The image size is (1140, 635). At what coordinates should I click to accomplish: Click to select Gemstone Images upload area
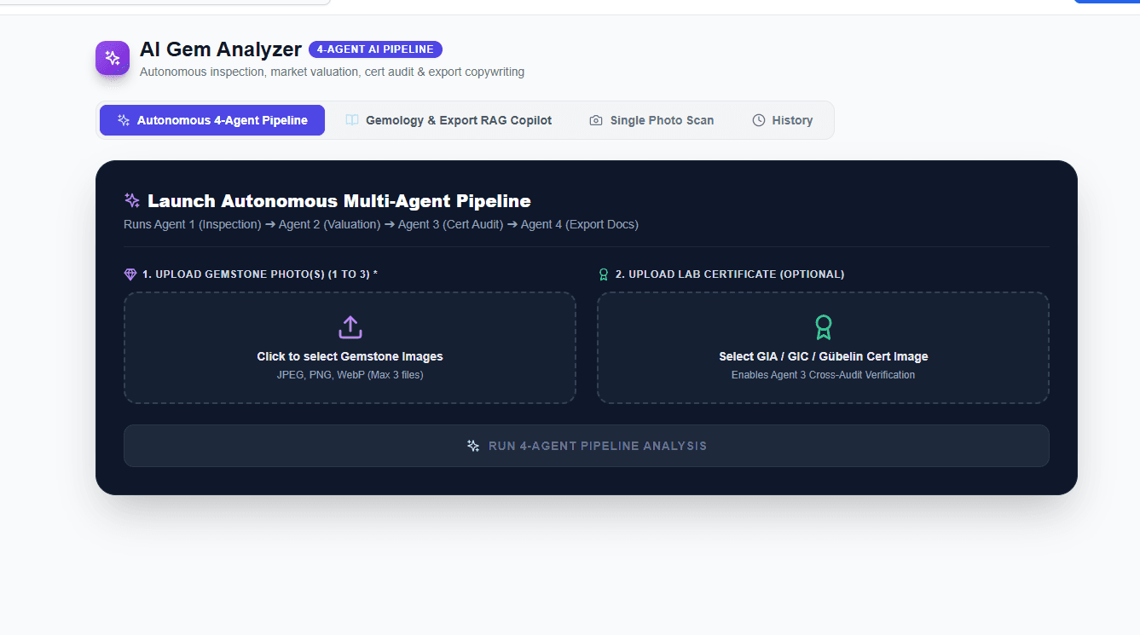click(350, 348)
